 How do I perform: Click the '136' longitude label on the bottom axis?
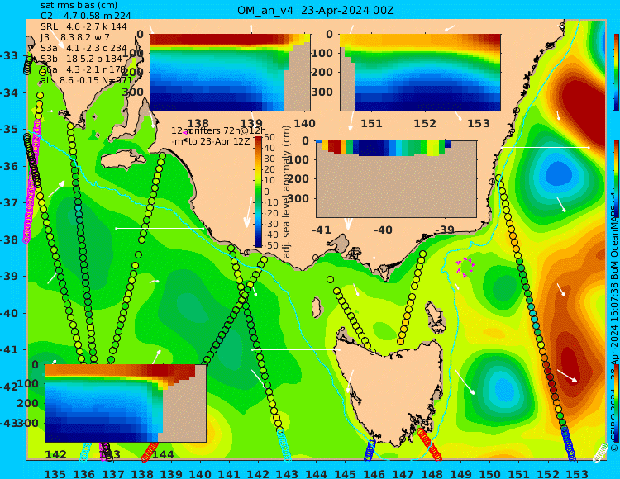point(83,473)
